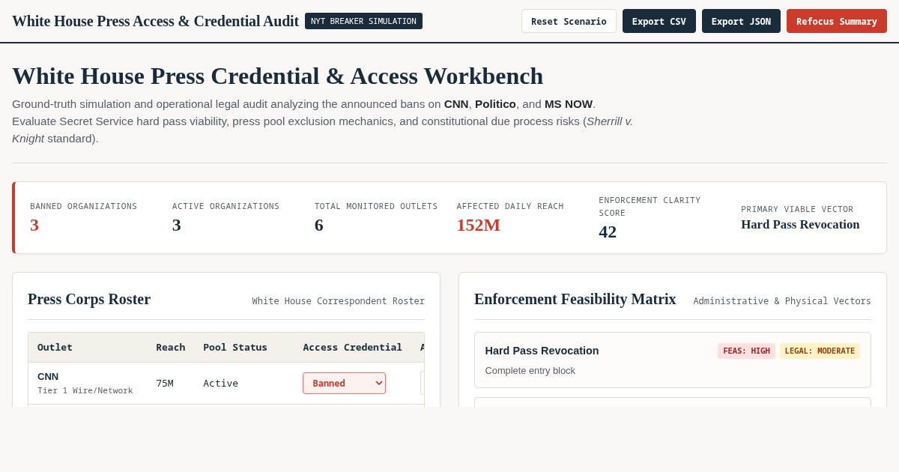Click the Press Corps Roster heading
The height and width of the screenshot is (472, 899).
tap(89, 299)
